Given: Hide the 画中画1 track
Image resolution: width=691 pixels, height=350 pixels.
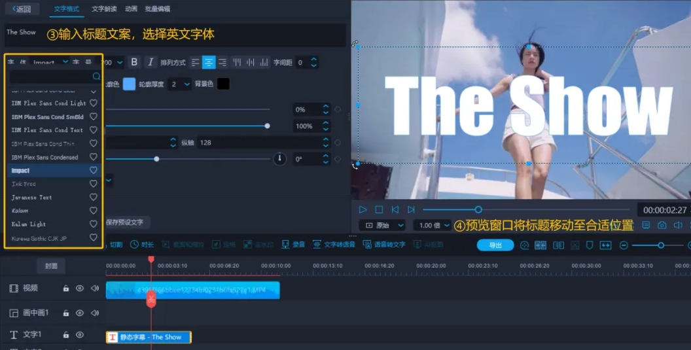Looking at the screenshot, I should point(80,313).
